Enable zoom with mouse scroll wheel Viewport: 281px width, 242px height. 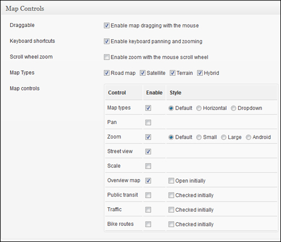107,57
